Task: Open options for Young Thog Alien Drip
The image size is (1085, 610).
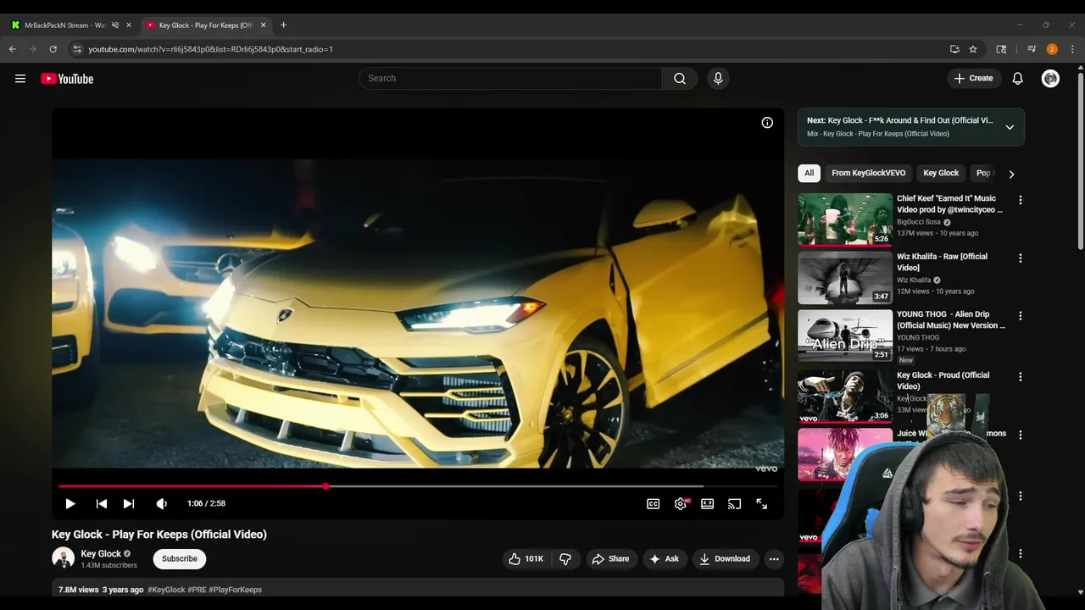Action: [1021, 316]
